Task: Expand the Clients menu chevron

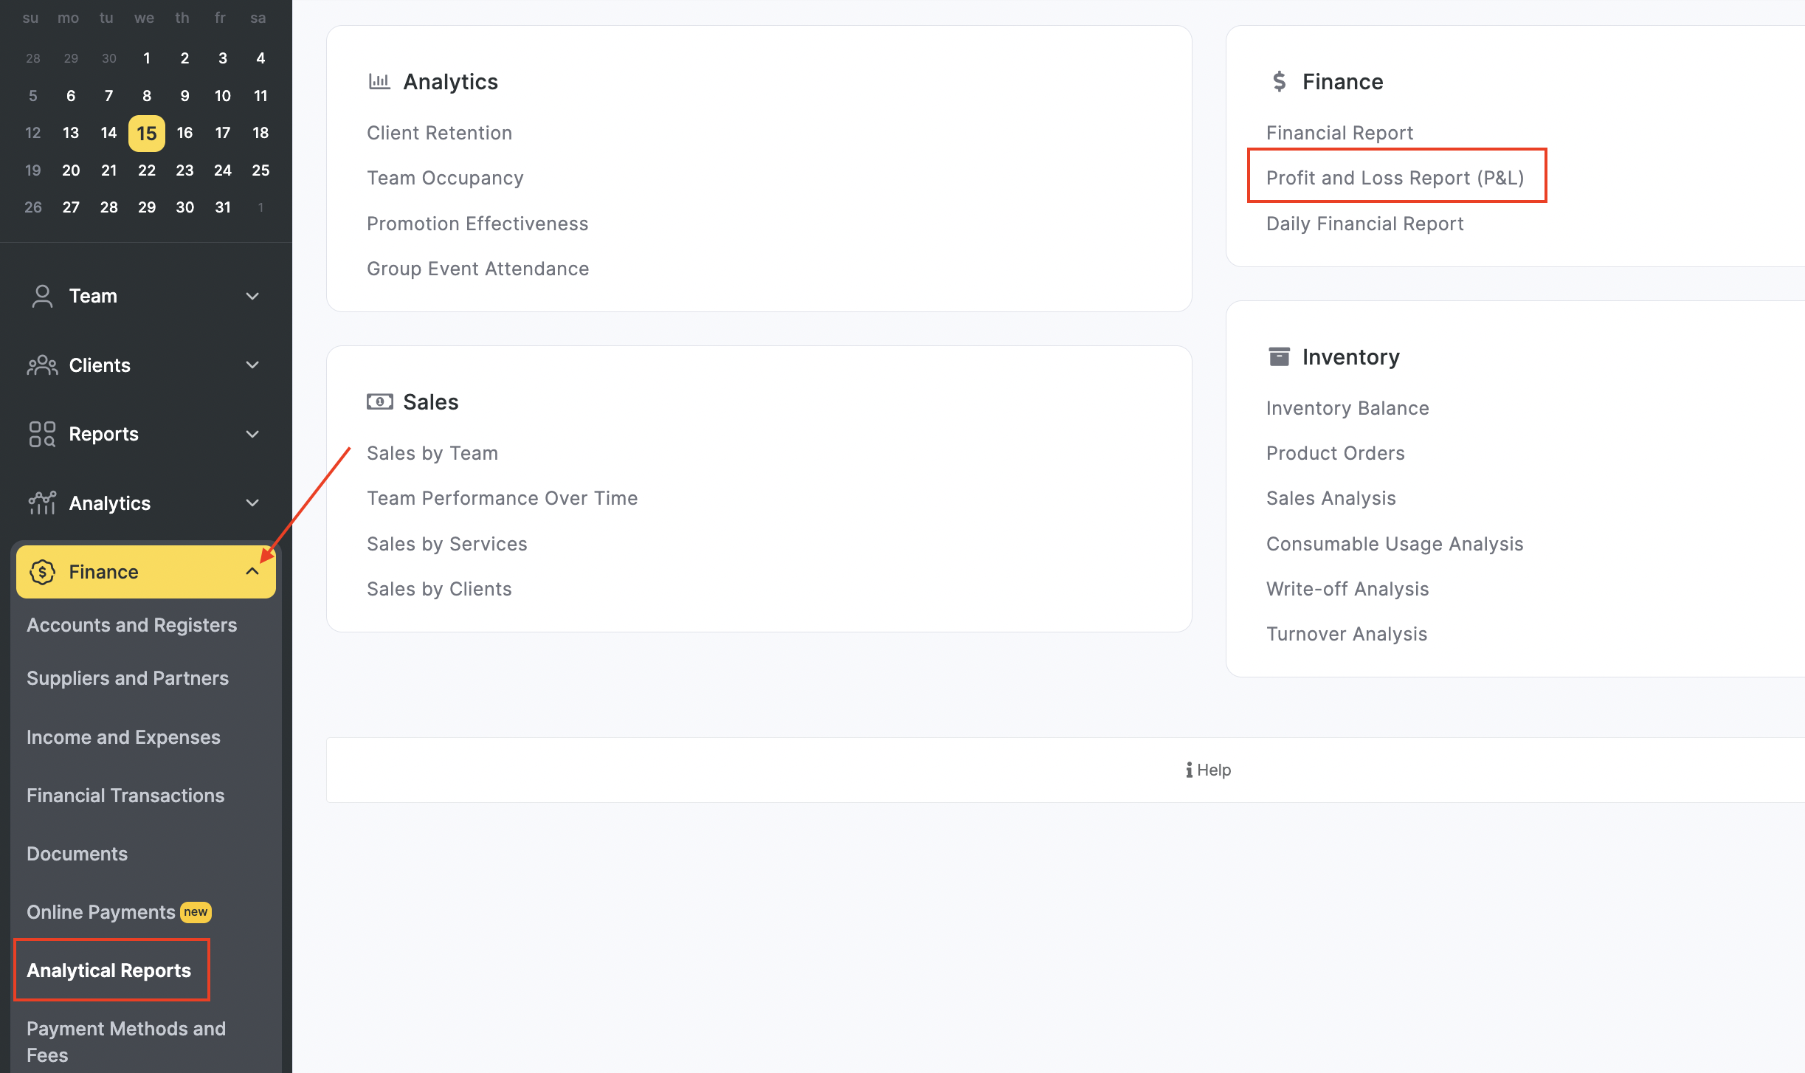Action: [252, 365]
